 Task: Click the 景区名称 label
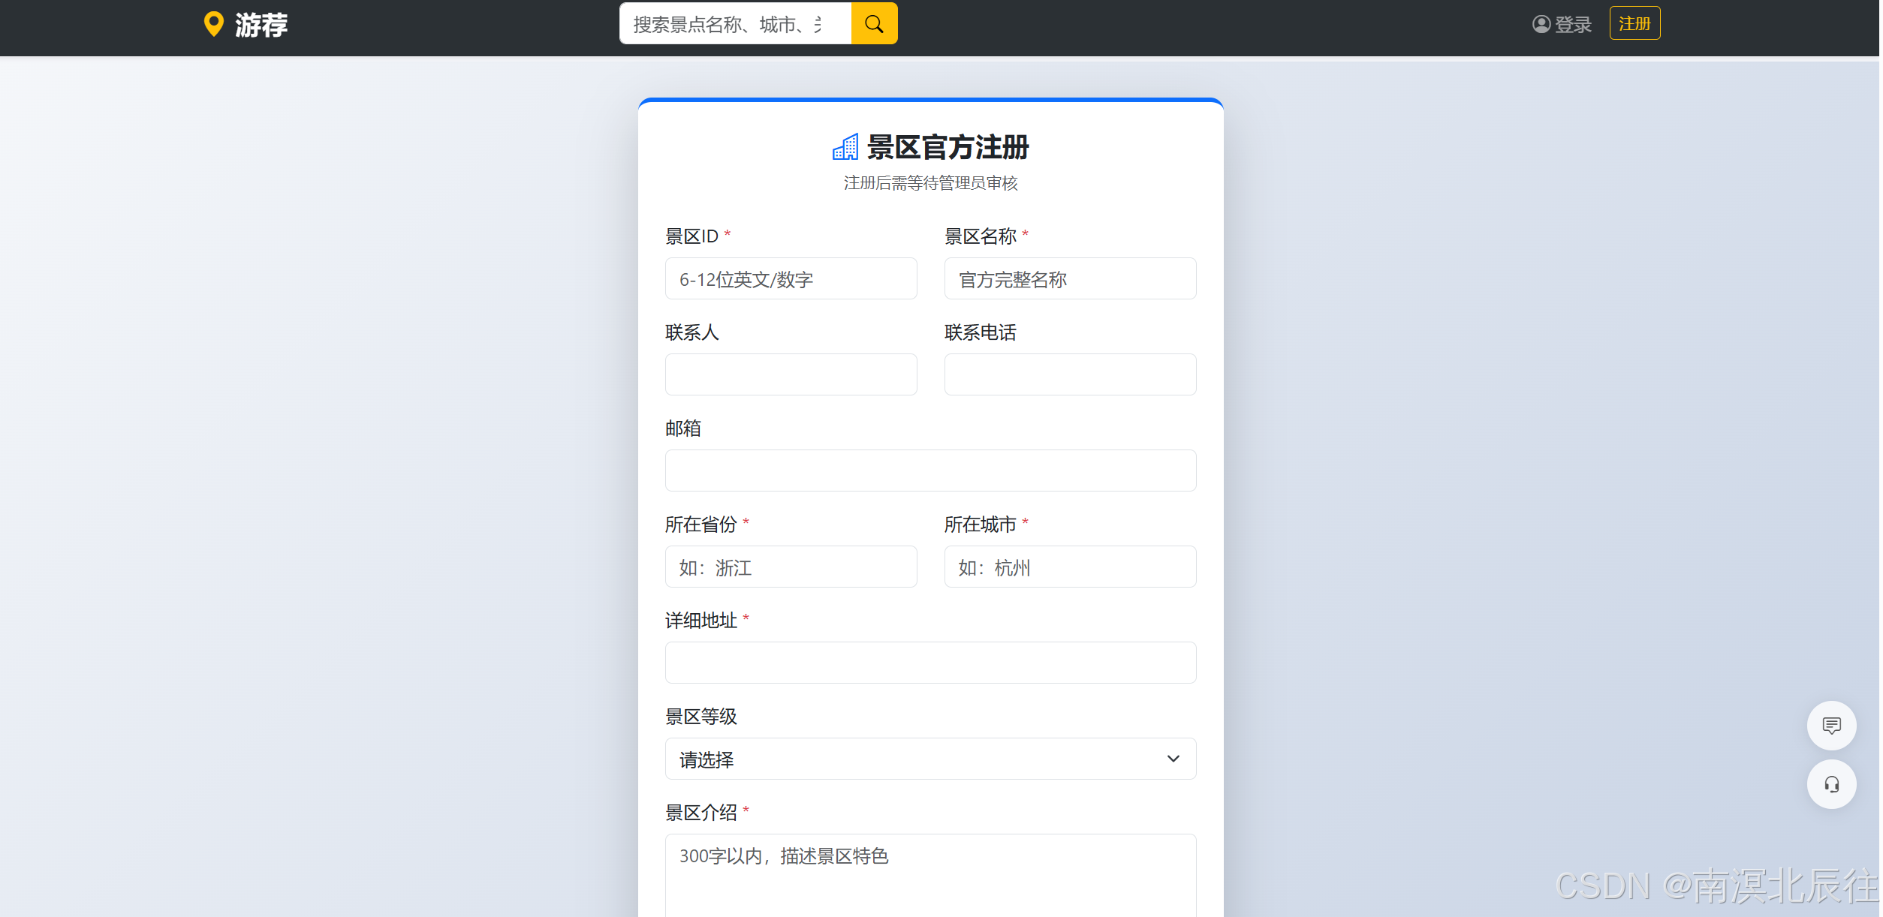[980, 236]
